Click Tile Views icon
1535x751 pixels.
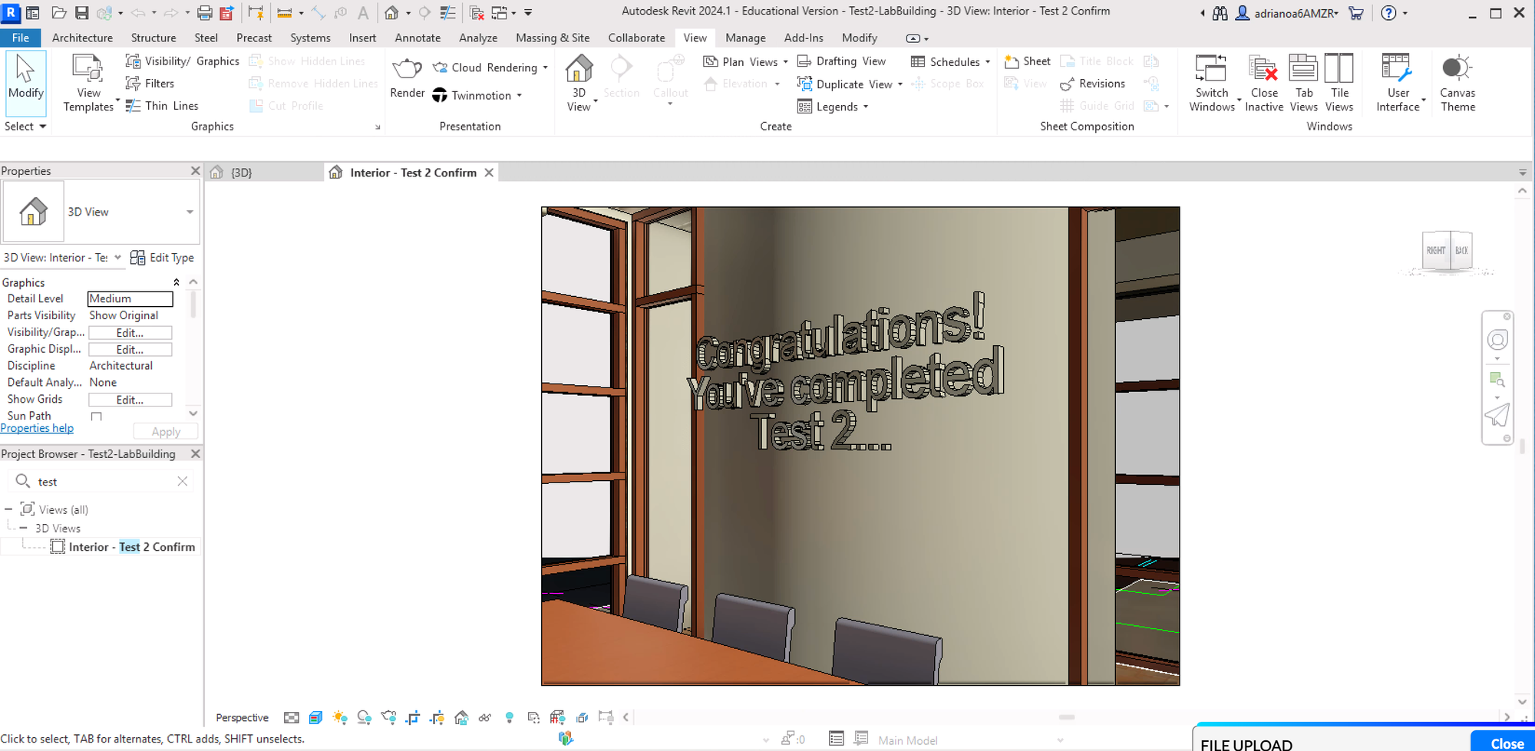click(1339, 83)
